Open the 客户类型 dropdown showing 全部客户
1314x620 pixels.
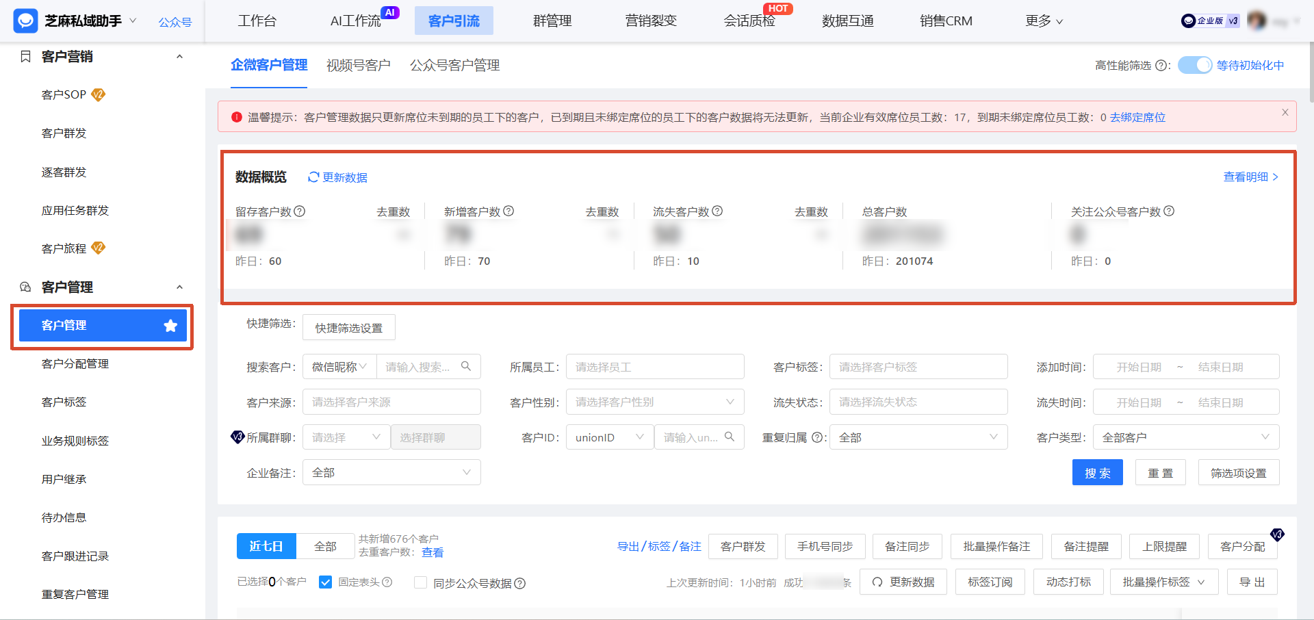pyautogui.click(x=1185, y=437)
